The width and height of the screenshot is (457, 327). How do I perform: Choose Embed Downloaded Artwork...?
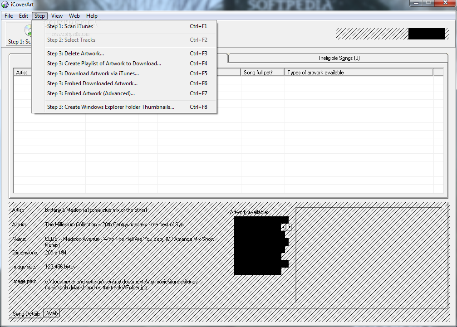point(124,83)
